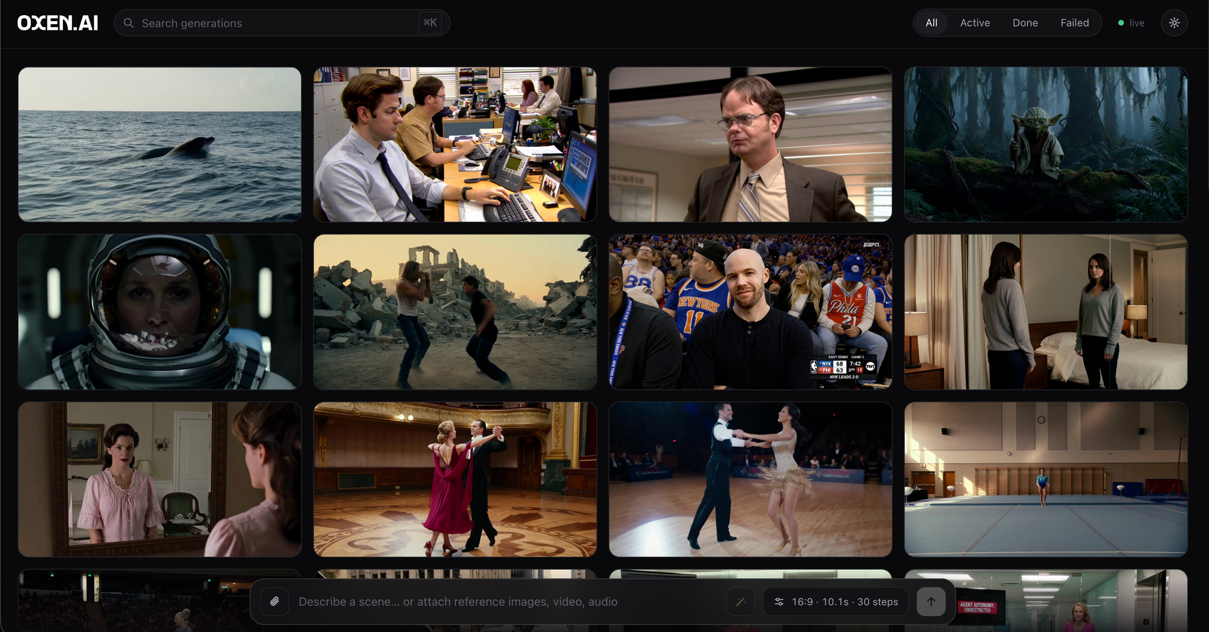The height and width of the screenshot is (632, 1209).
Task: Open the fight in ruins generation
Action: click(x=455, y=312)
